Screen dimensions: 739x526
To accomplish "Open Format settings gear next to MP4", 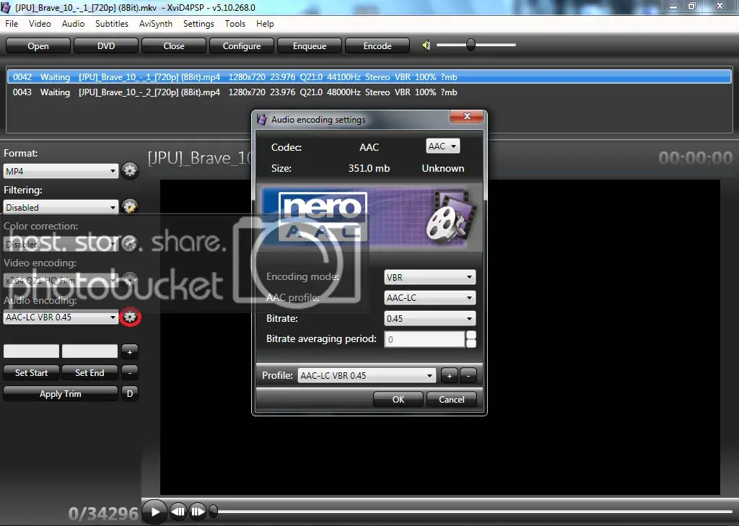I will [130, 170].
